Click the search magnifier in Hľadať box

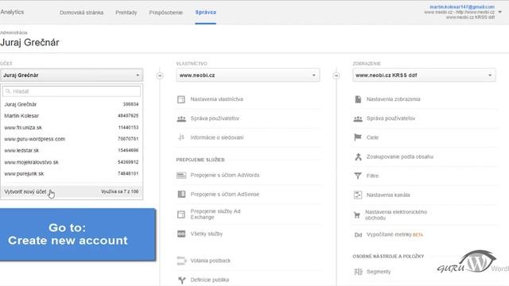coord(8,91)
